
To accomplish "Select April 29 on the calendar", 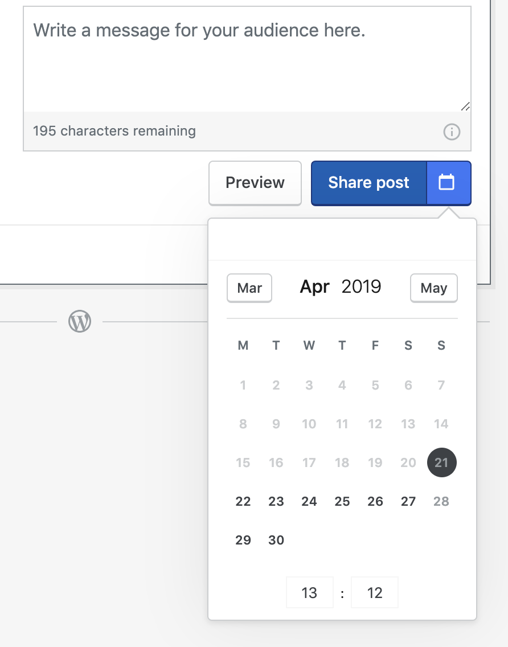I will coord(243,540).
